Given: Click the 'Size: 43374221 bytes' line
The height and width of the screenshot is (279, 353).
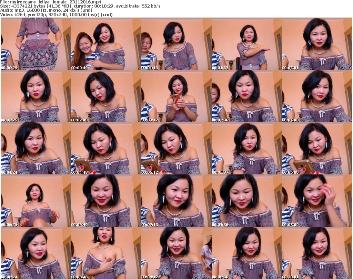Looking at the screenshot, I should click(80, 6).
